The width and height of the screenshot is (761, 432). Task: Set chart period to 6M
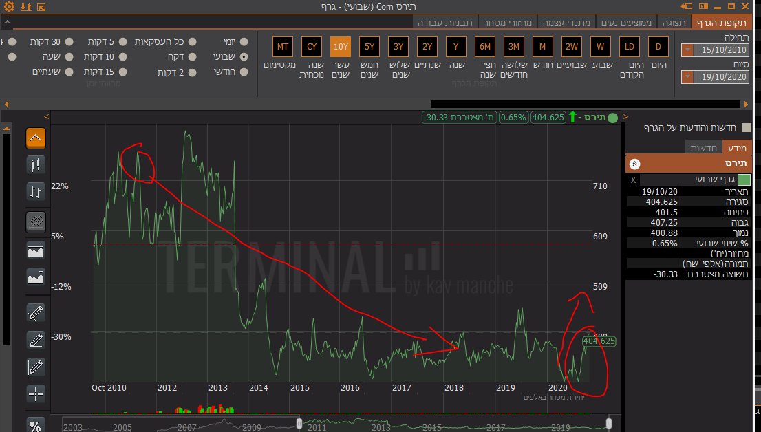coord(485,47)
